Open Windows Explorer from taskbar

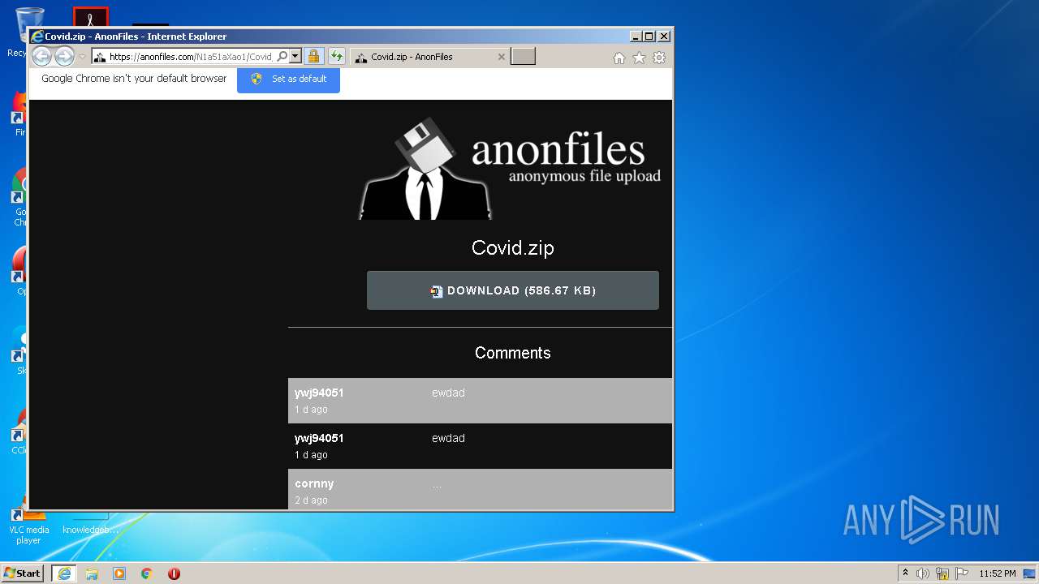click(92, 573)
